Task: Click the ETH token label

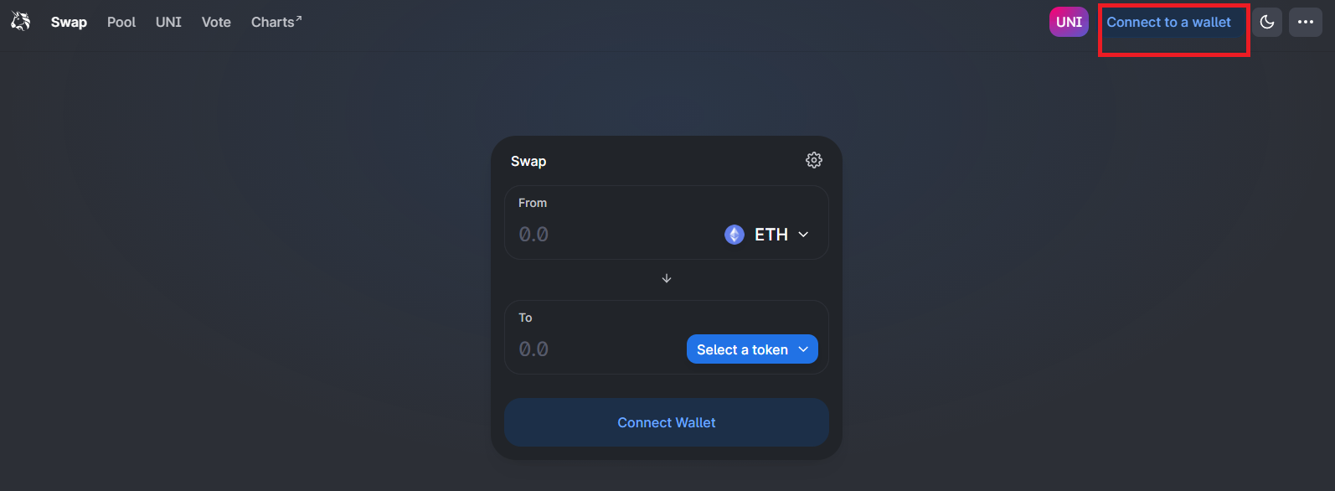Action: coord(771,235)
